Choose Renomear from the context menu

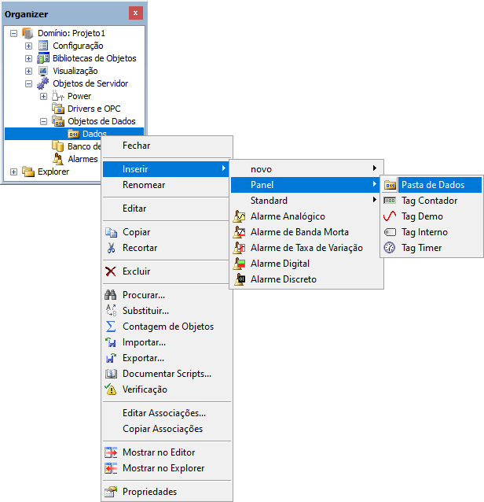(x=144, y=185)
